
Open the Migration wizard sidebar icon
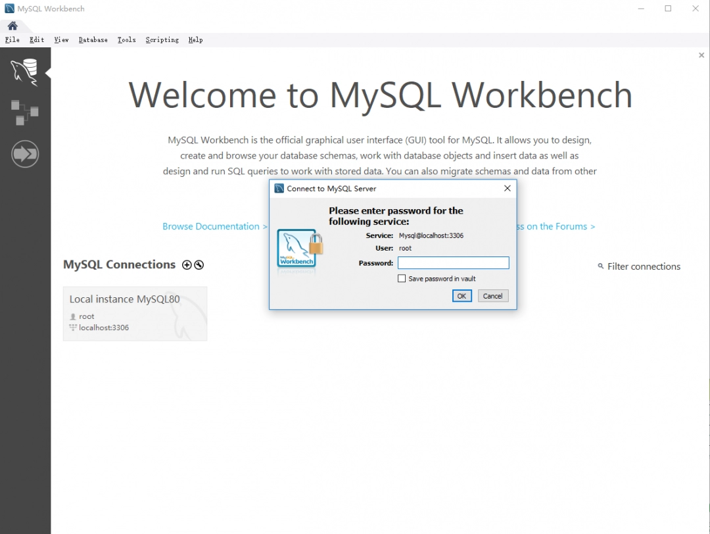(x=25, y=153)
